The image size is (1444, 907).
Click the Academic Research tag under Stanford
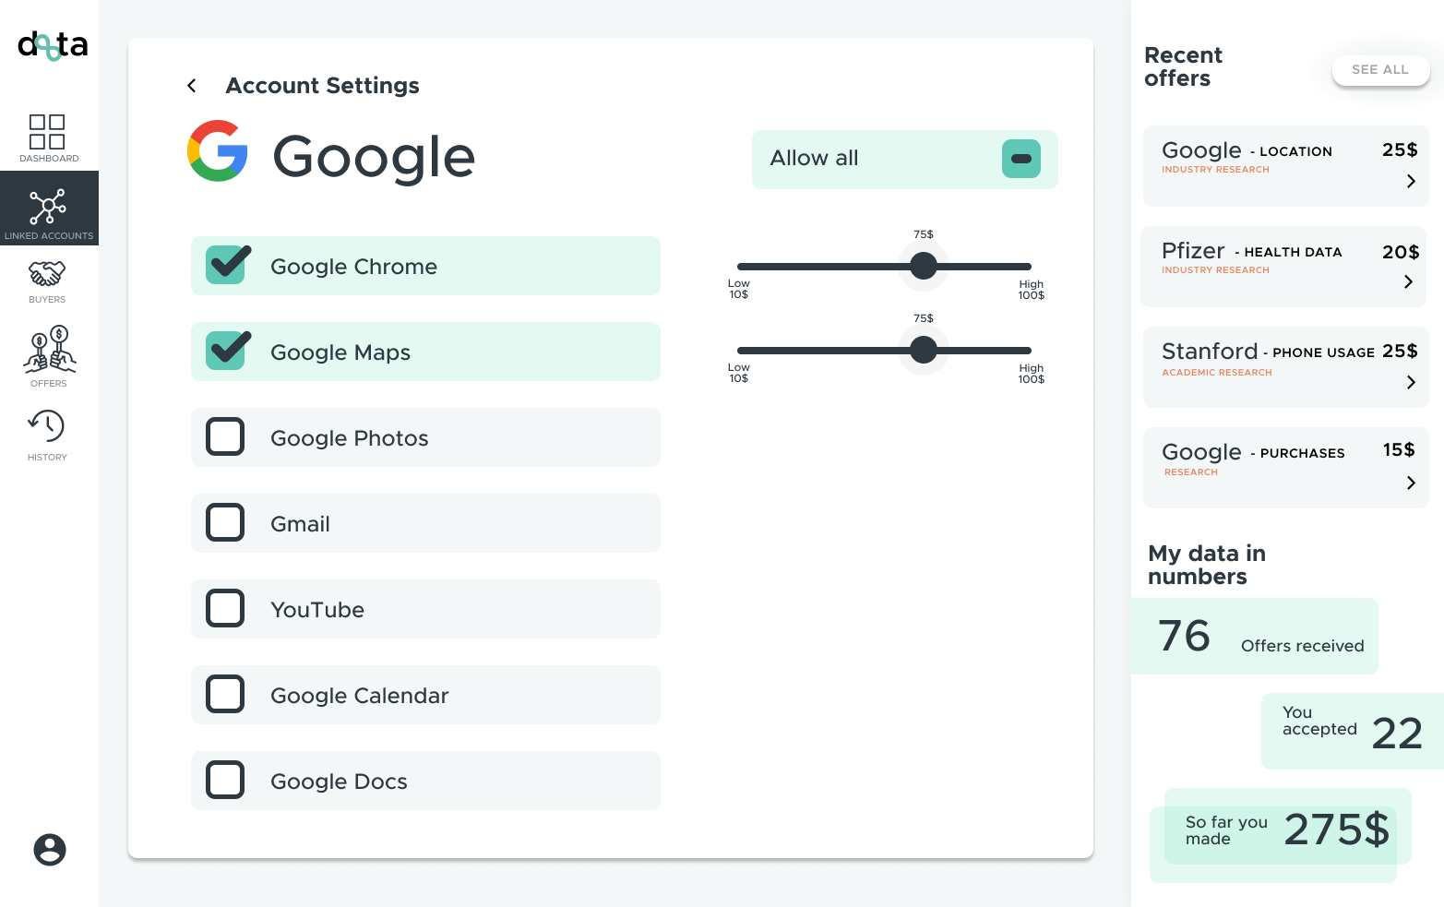(1217, 373)
